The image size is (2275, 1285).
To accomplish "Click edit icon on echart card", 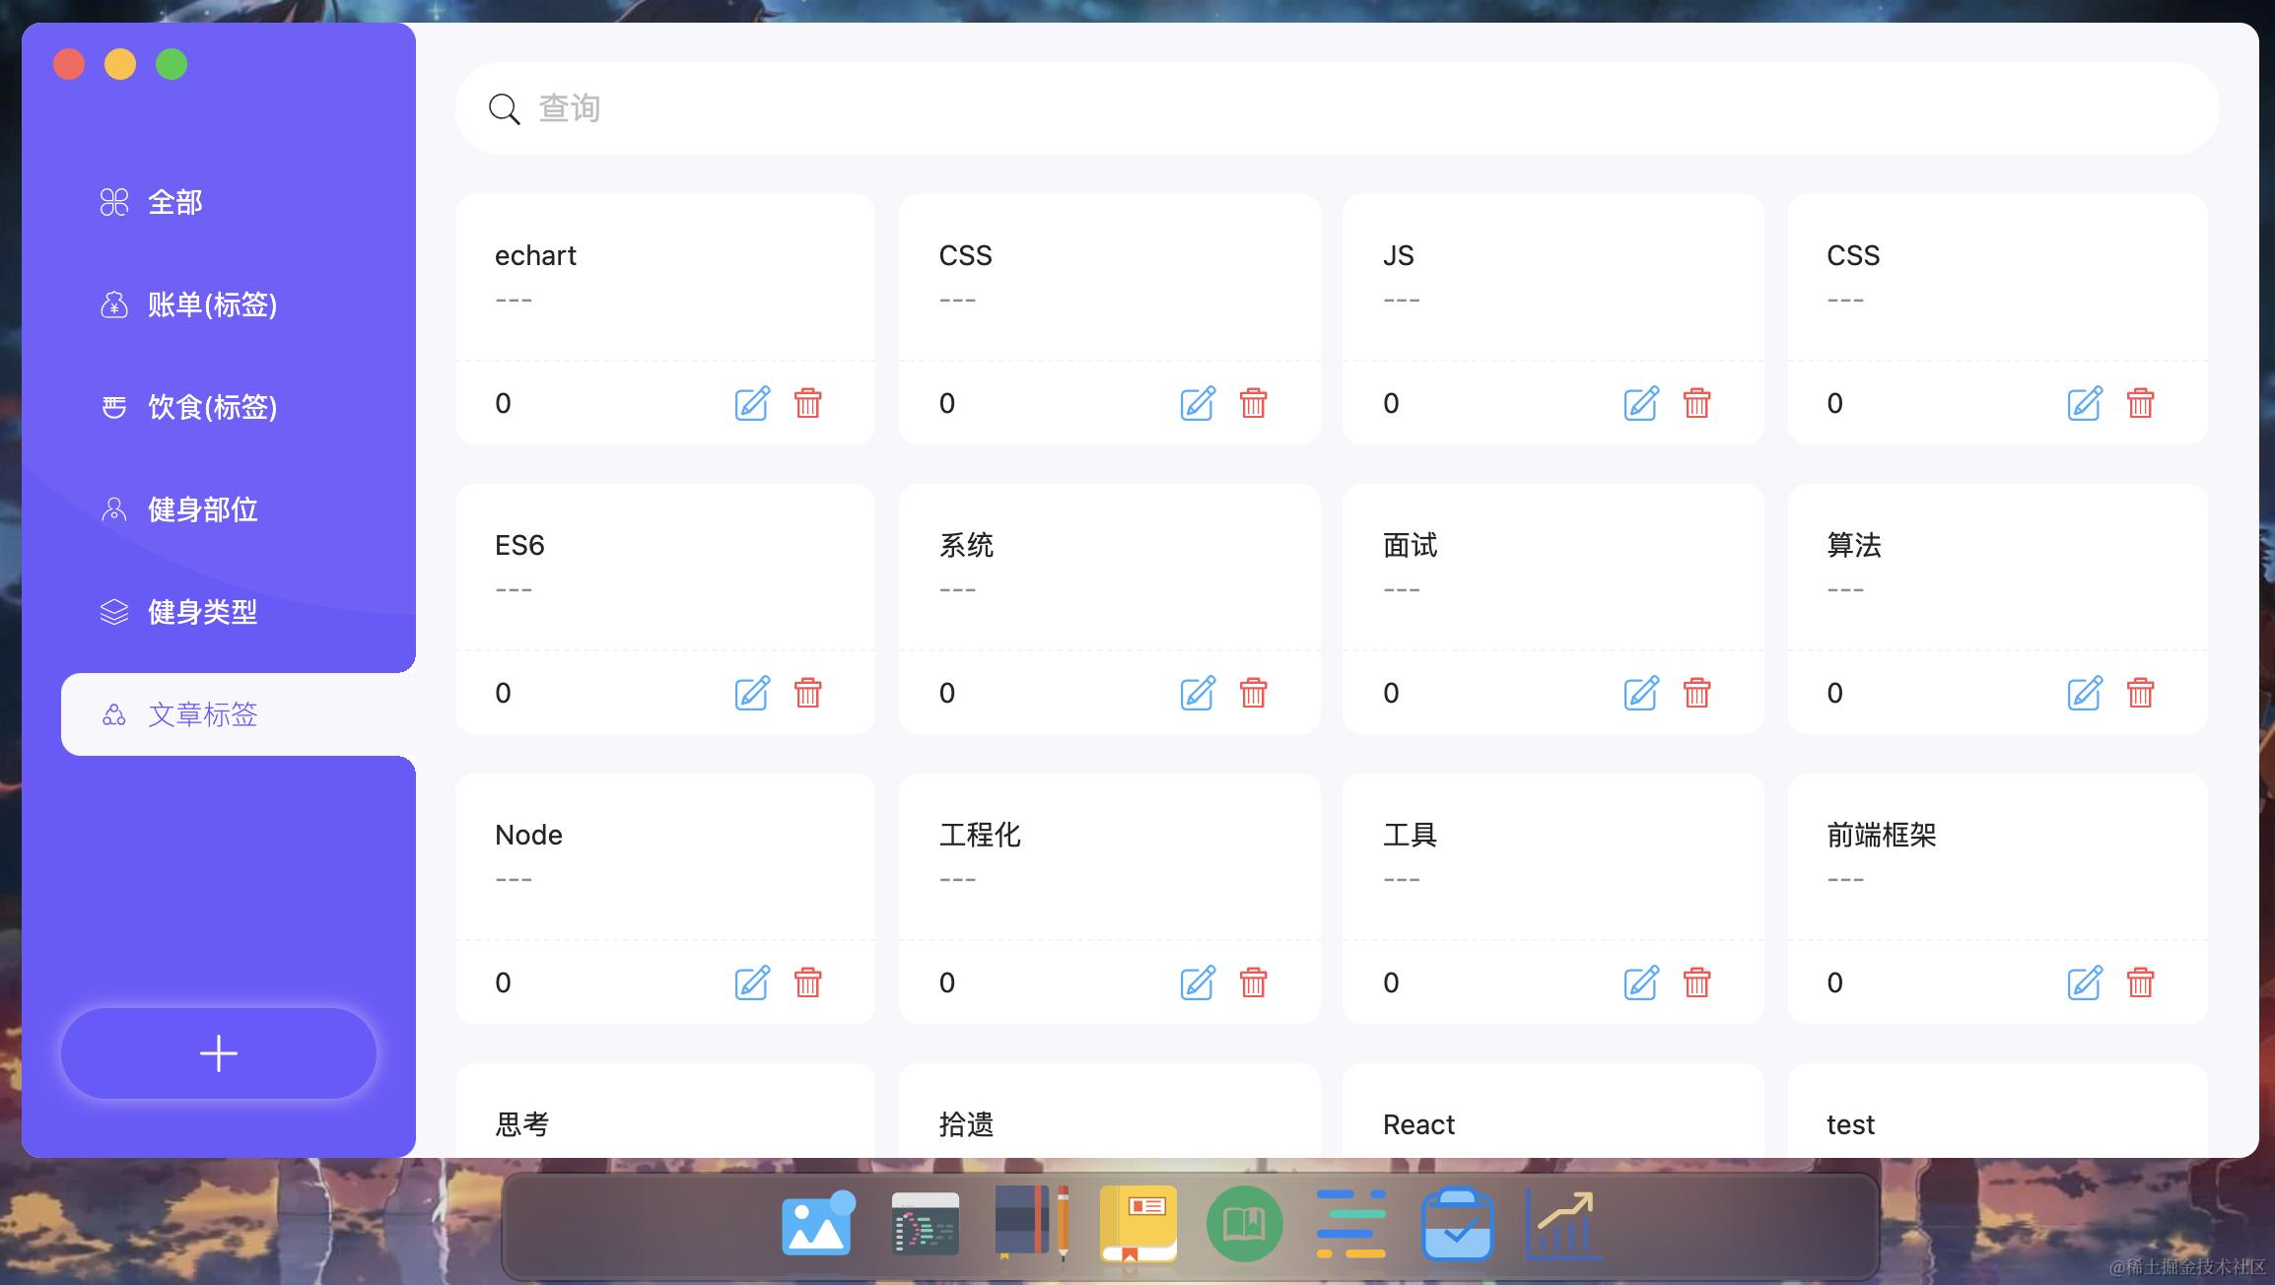I will tap(752, 403).
